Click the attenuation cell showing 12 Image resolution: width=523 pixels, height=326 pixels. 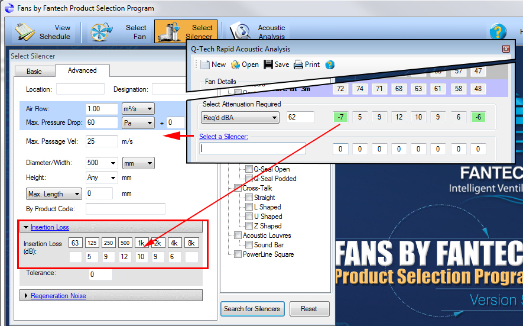(399, 117)
